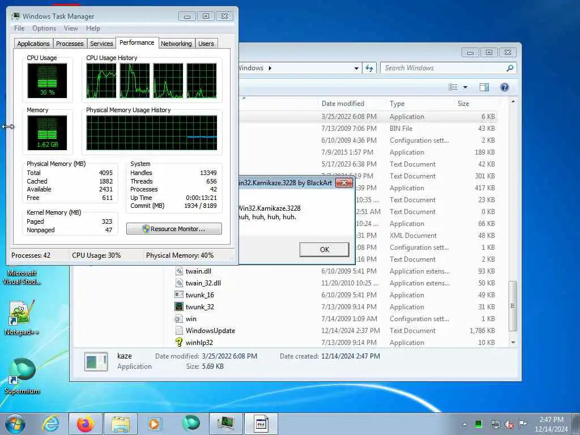Maximize the Explorer window

(x=489, y=53)
